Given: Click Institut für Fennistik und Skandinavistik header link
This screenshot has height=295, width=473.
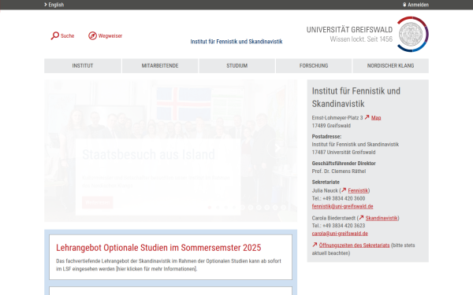Looking at the screenshot, I should point(236,42).
